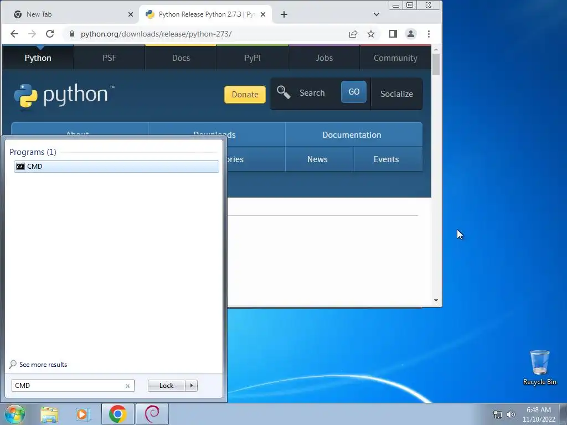The image size is (567, 425).
Task: Open the Docs top nav item
Action: pos(181,58)
